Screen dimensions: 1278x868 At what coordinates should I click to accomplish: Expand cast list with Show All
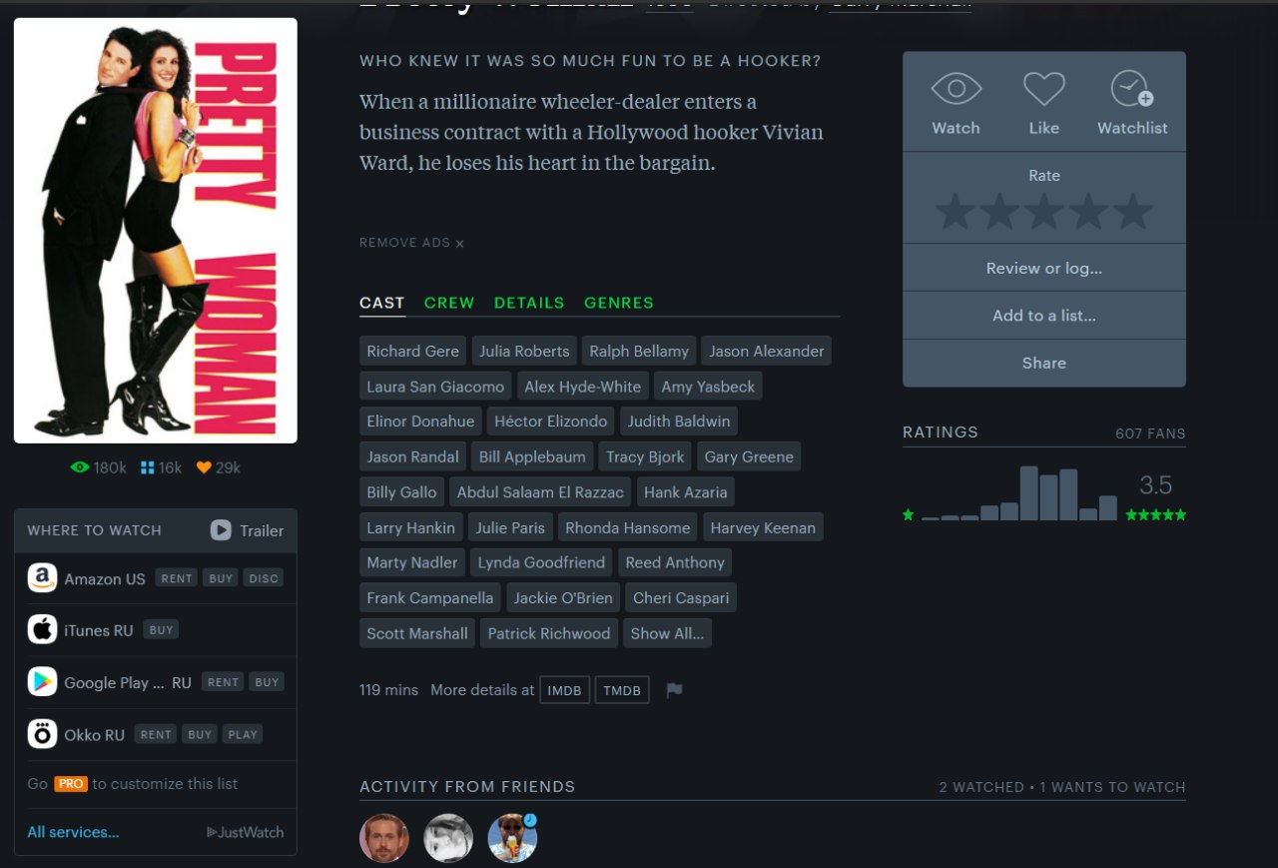[667, 633]
